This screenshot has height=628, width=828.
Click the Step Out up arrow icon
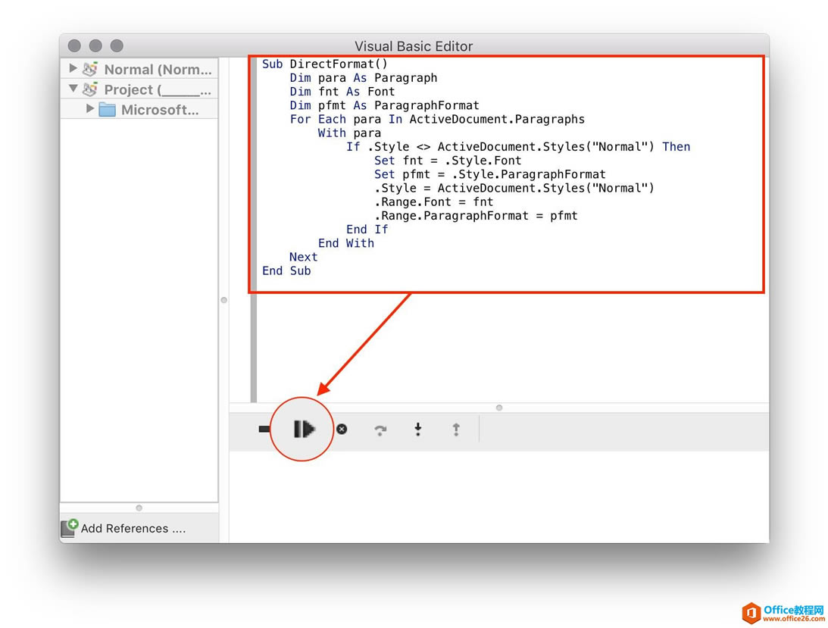pos(456,430)
